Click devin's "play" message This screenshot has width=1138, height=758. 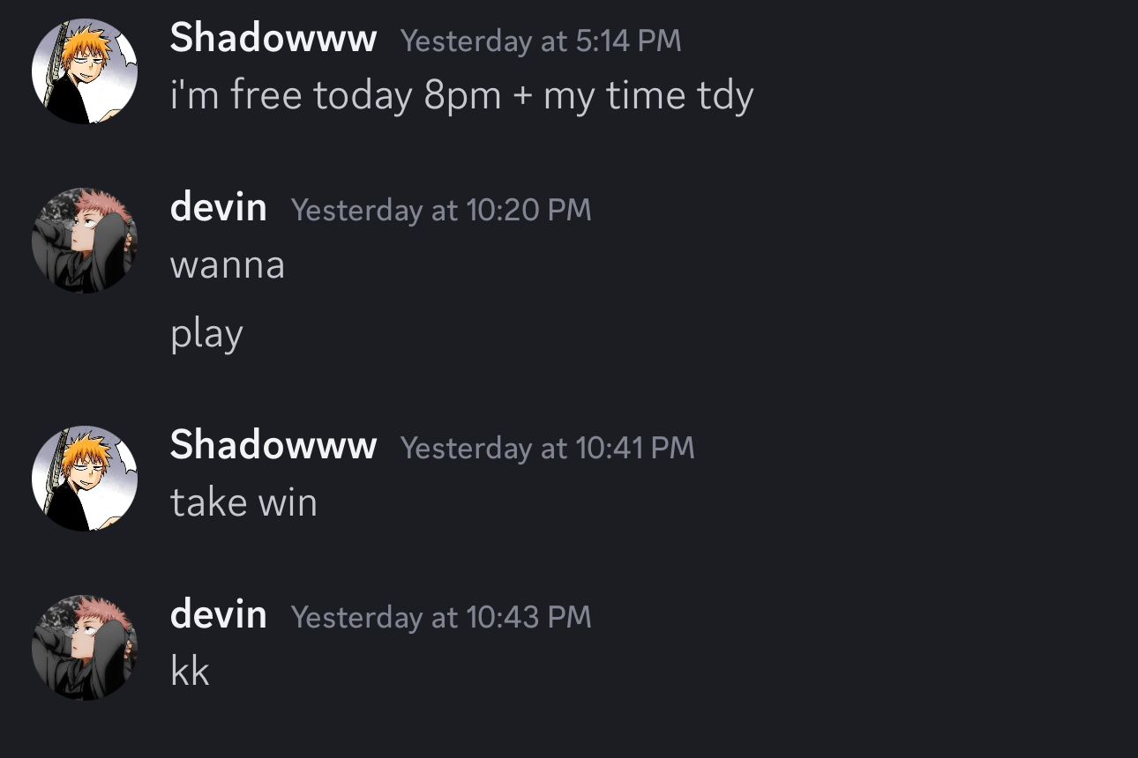click(x=206, y=334)
